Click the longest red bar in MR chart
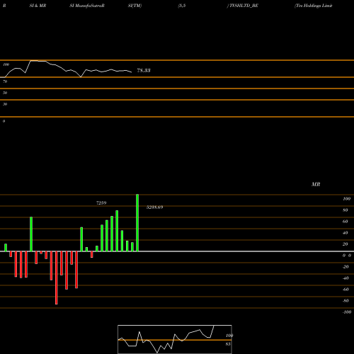The height and width of the screenshot is (354, 354). 57,278
